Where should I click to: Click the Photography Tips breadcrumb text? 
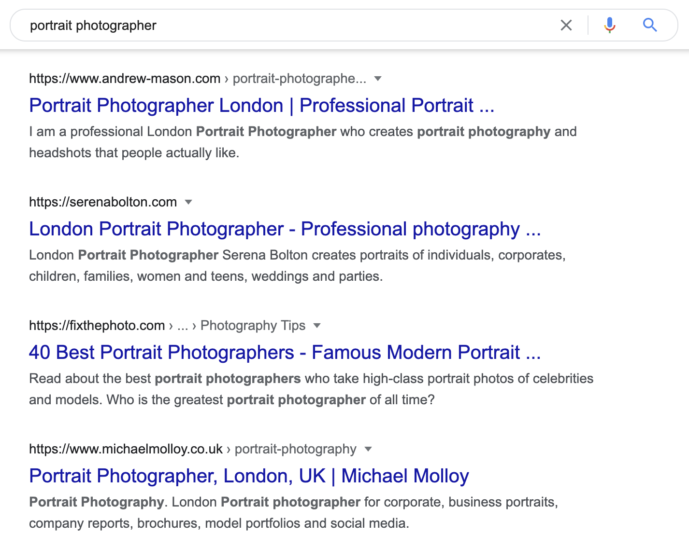[x=253, y=326]
